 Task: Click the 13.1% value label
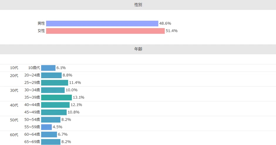coord(79,98)
